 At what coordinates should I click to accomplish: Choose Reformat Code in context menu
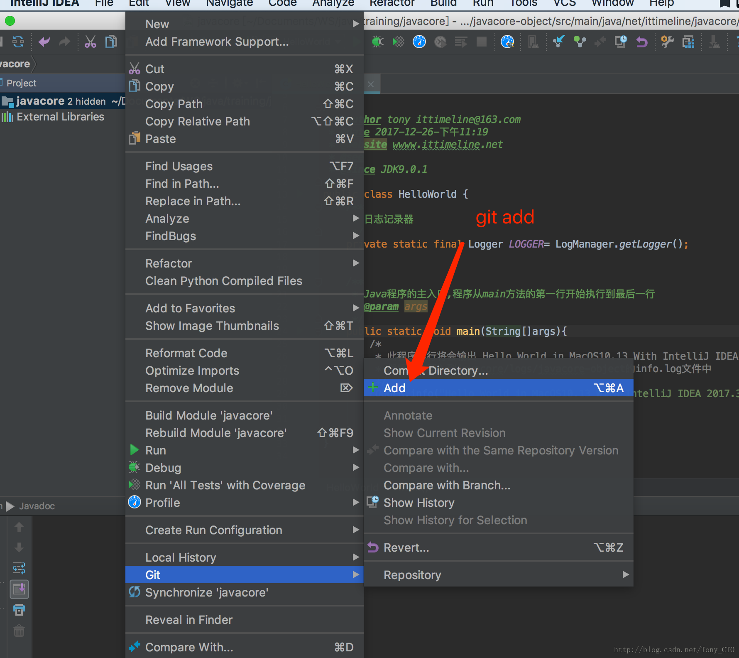244,353
